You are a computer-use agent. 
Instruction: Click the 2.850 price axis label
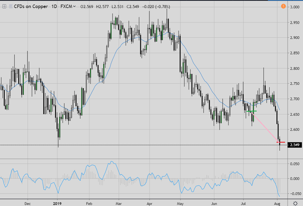pyautogui.click(x=295, y=53)
